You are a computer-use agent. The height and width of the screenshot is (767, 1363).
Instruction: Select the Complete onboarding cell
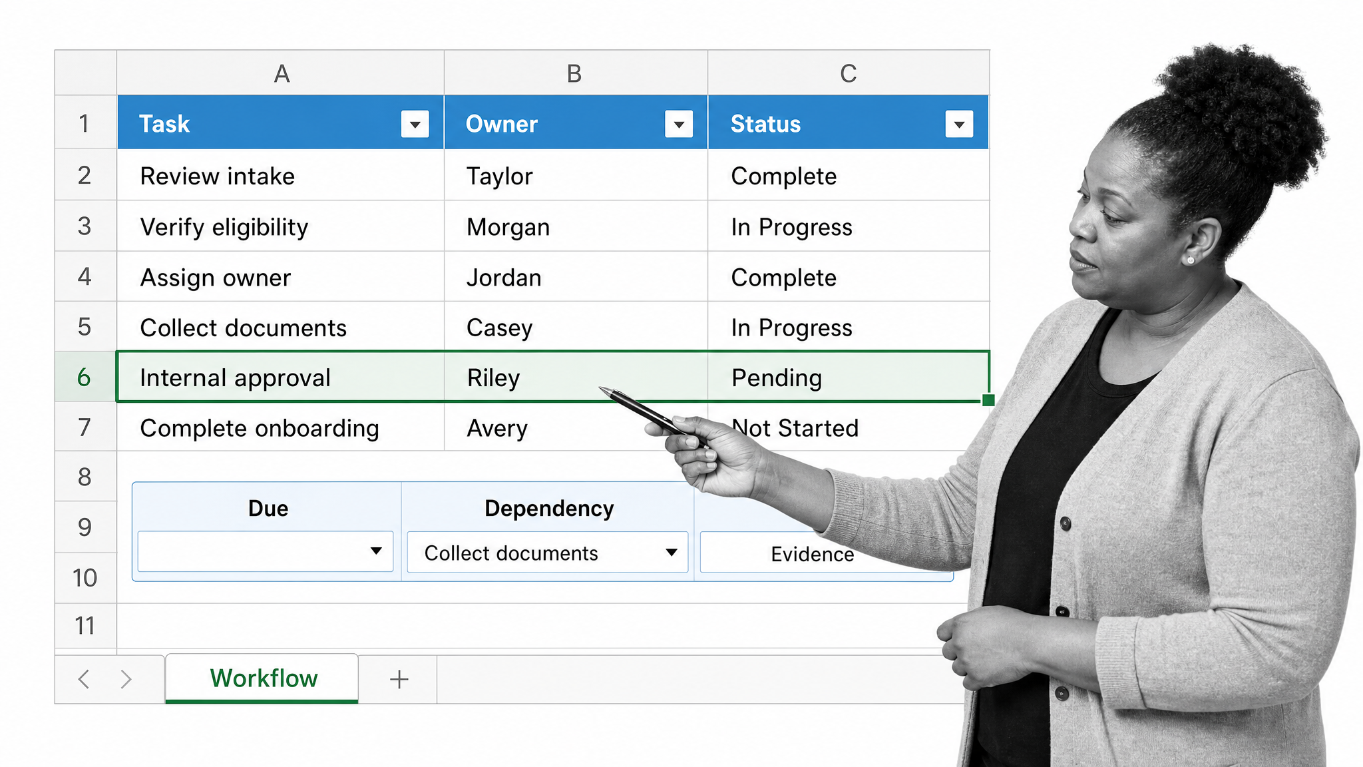[x=281, y=427]
